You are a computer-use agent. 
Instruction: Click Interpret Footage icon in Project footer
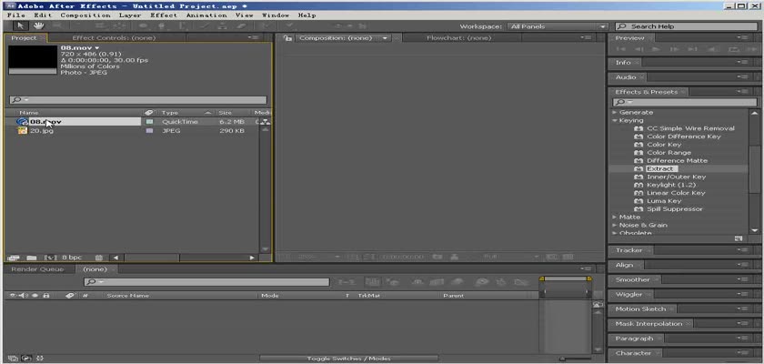pos(14,258)
